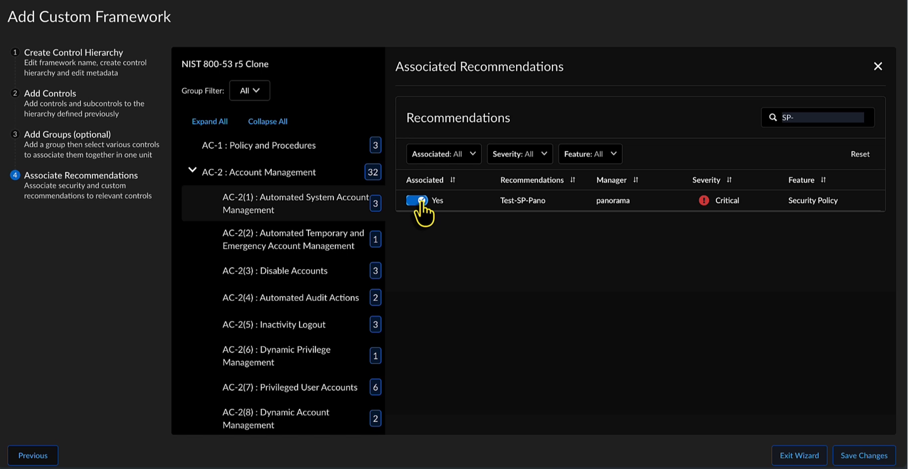Viewport: 908px width, 469px height.
Task: Sort by Severity column arrows
Action: (x=729, y=180)
